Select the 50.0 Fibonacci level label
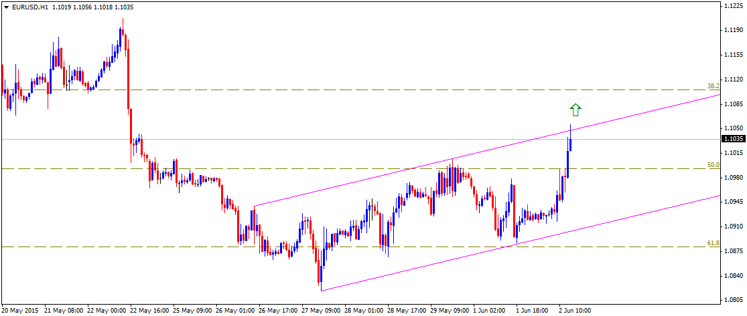This screenshot has height=316, width=747. [713, 165]
